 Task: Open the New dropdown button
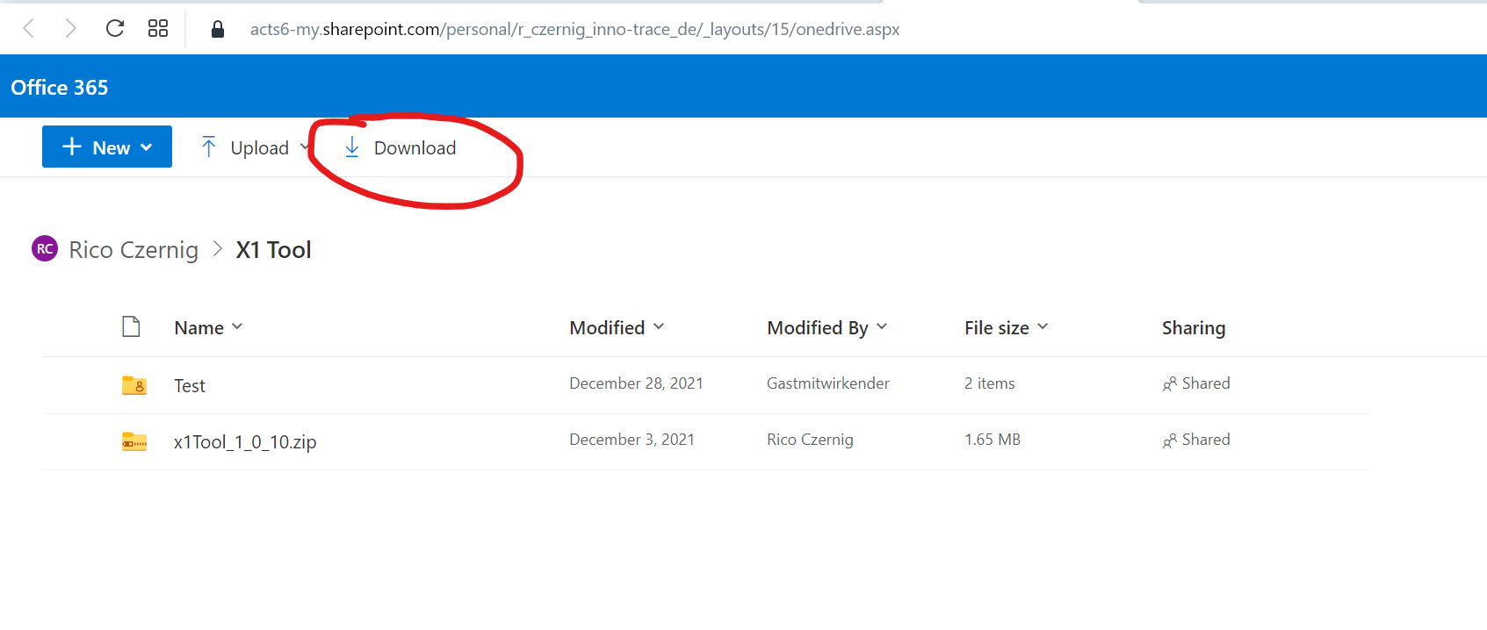point(107,147)
